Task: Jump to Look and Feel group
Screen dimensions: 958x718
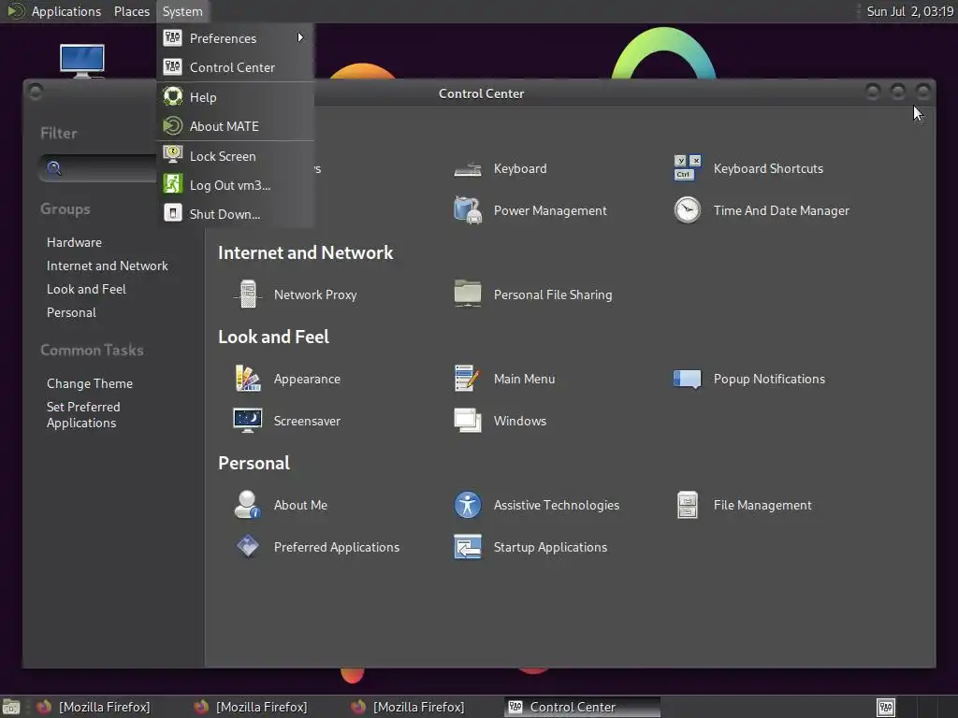Action: [86, 290]
